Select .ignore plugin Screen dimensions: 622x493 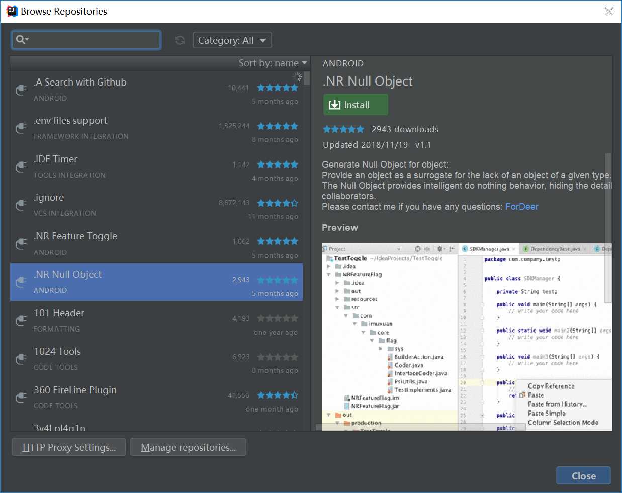[156, 205]
